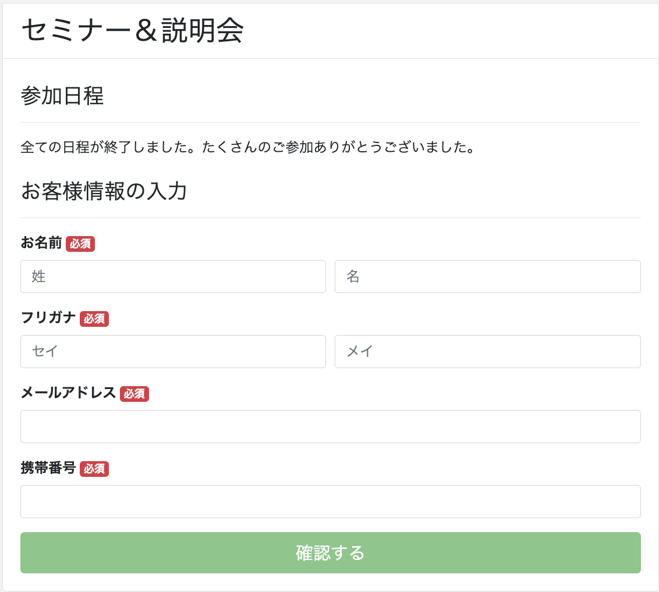Click the 参加日程 section heading
Image resolution: width=659 pixels, height=592 pixels.
(62, 96)
